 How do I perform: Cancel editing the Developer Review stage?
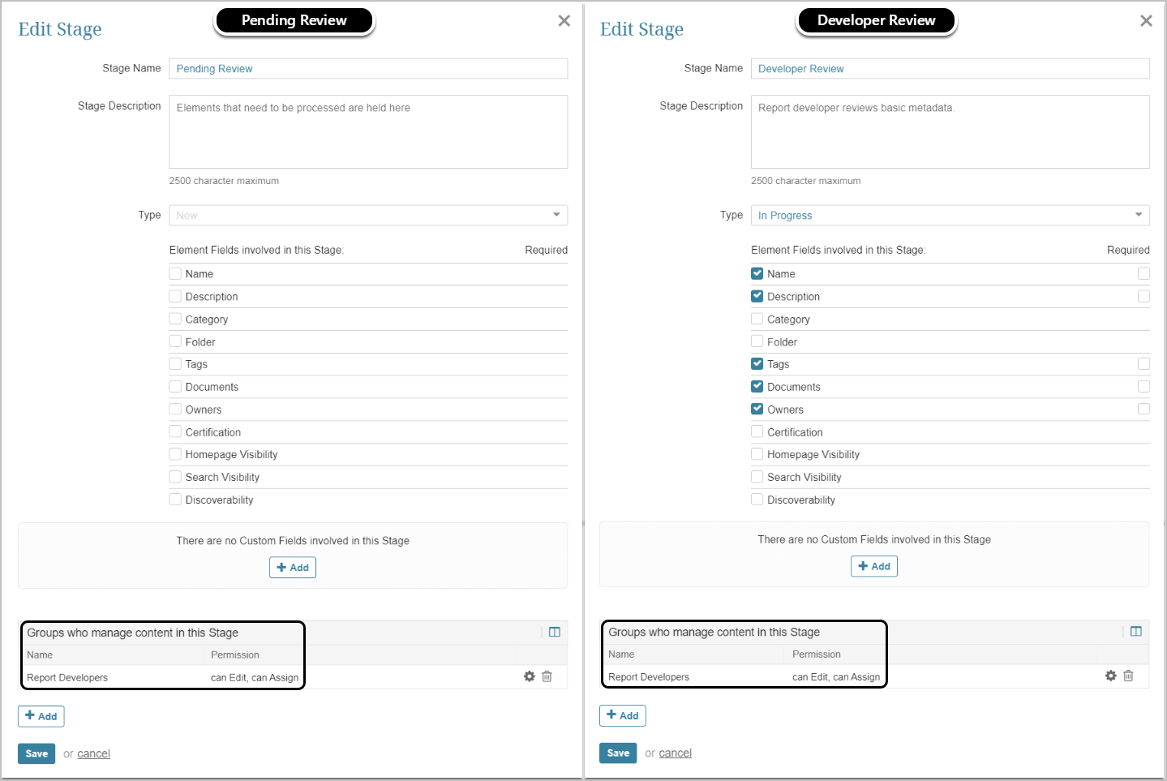point(676,753)
